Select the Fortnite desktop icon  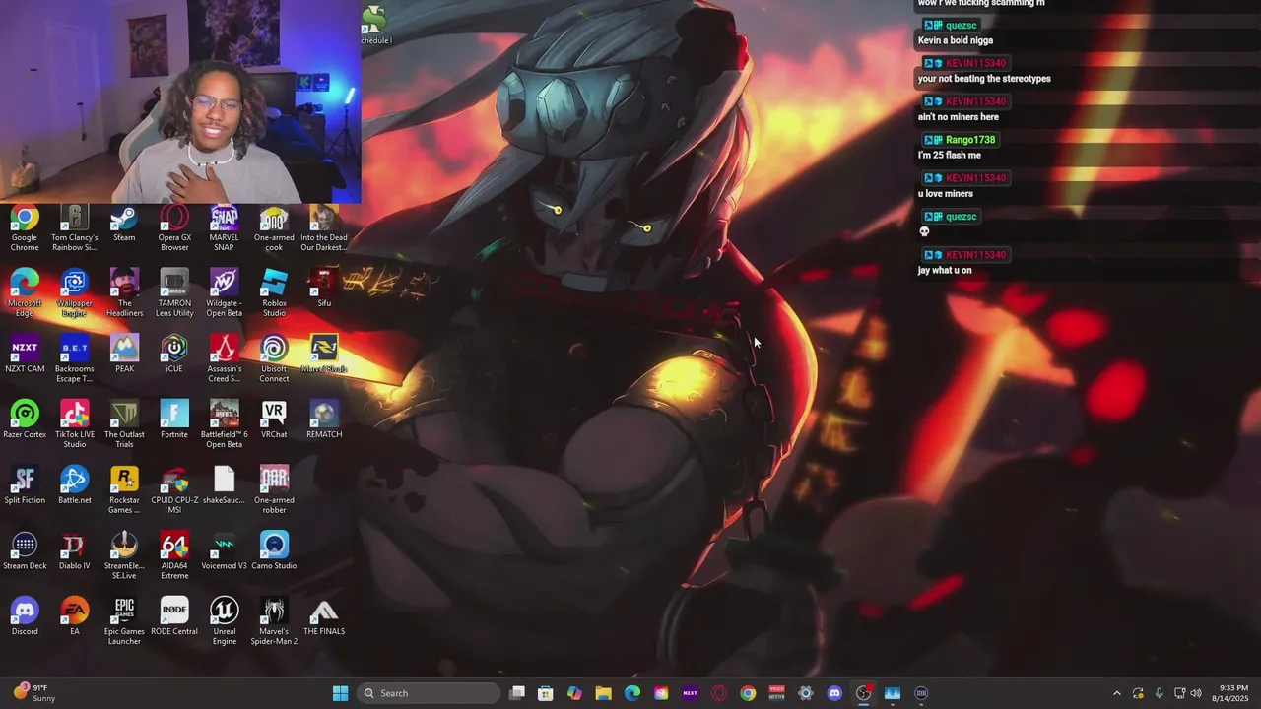174,421
